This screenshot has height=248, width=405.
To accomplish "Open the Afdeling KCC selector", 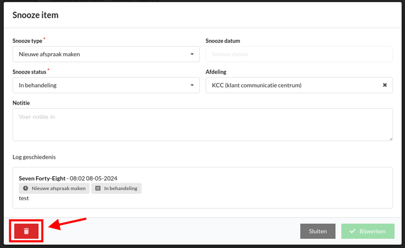I will [x=299, y=85].
